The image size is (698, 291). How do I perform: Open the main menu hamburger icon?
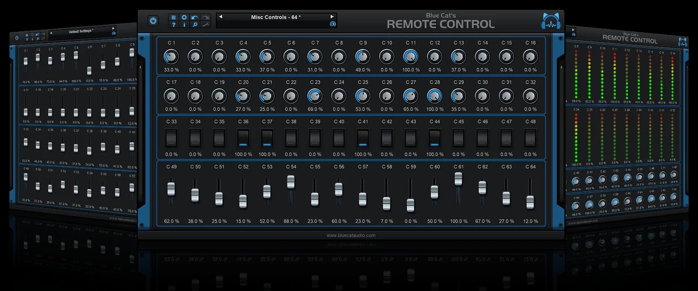click(x=174, y=17)
